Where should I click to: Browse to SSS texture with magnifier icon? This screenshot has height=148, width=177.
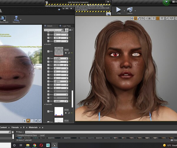(69, 53)
